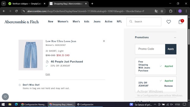The image size is (190, 107).
Task: Remove the 15% Off JEANSAF promo
Action: click(x=168, y=86)
